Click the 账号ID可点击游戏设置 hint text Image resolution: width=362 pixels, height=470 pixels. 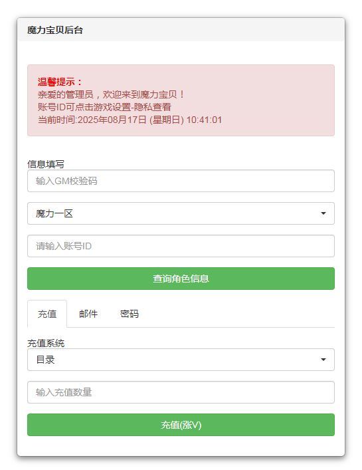104,107
